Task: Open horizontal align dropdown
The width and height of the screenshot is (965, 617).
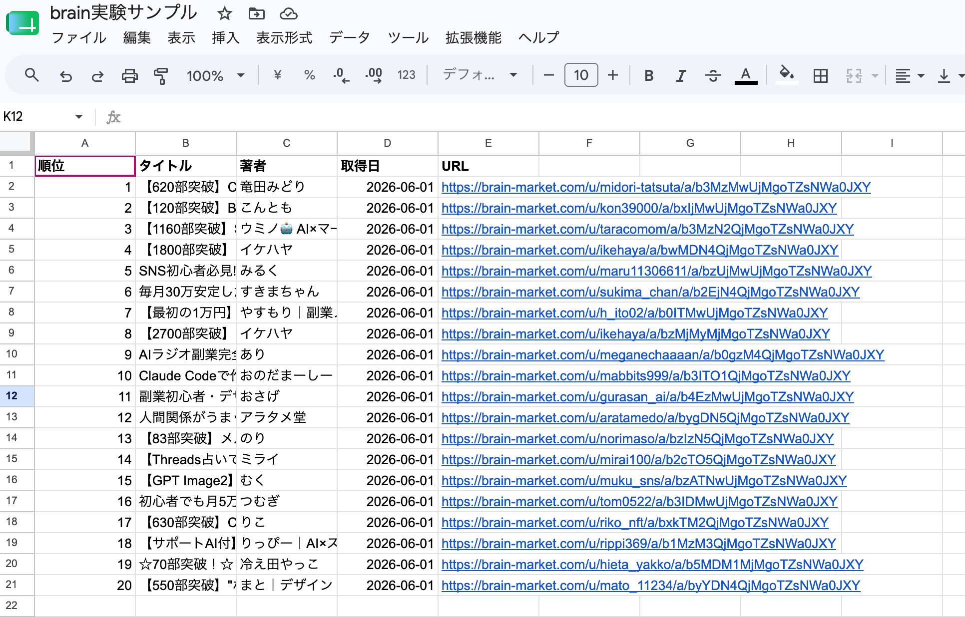Action: (x=910, y=75)
